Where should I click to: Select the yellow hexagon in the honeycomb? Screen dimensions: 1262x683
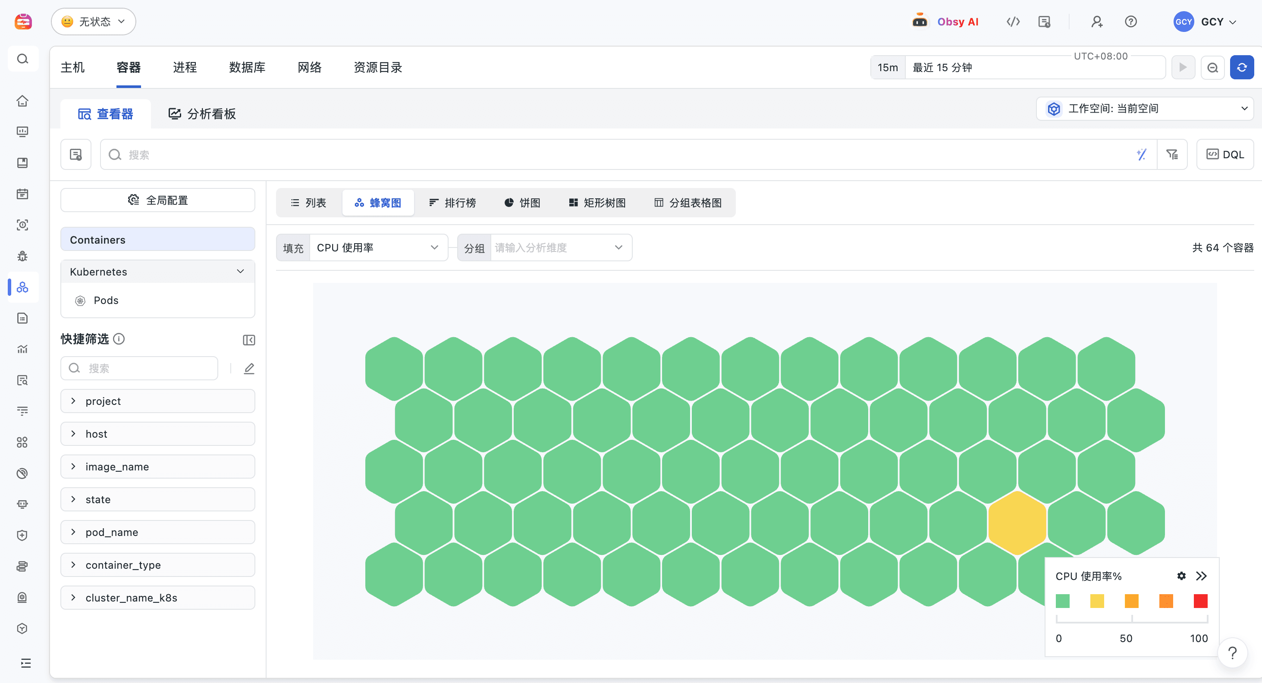tap(1017, 523)
